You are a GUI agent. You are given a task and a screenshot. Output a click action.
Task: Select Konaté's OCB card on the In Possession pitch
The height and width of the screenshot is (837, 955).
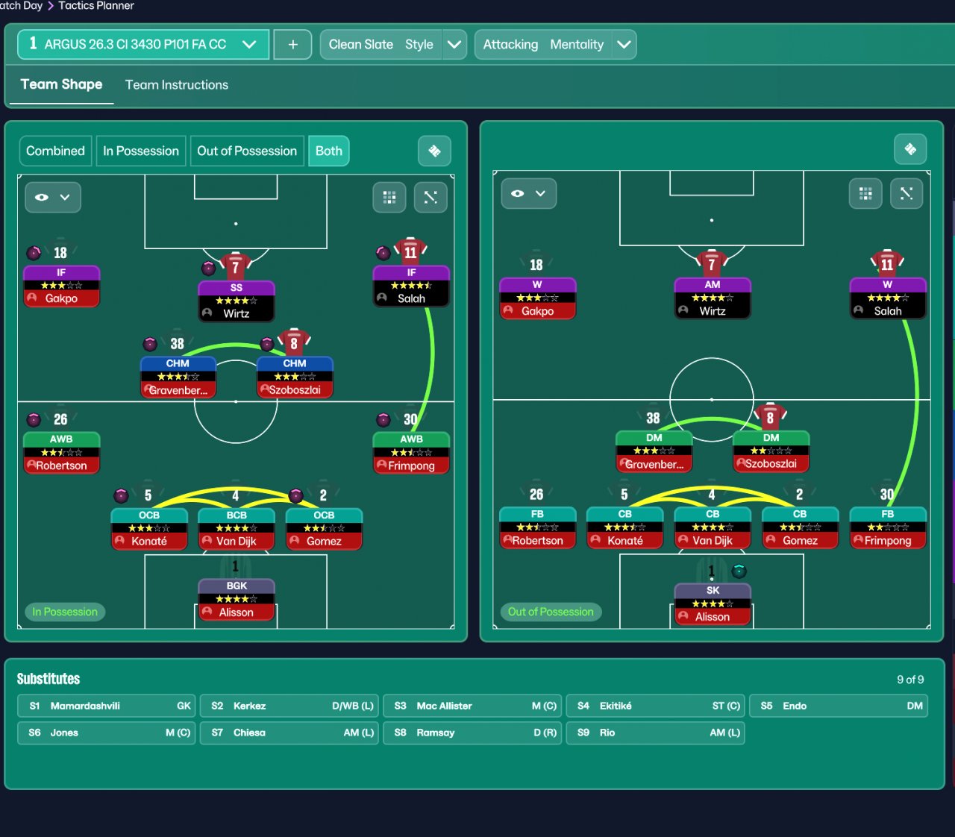tap(149, 529)
